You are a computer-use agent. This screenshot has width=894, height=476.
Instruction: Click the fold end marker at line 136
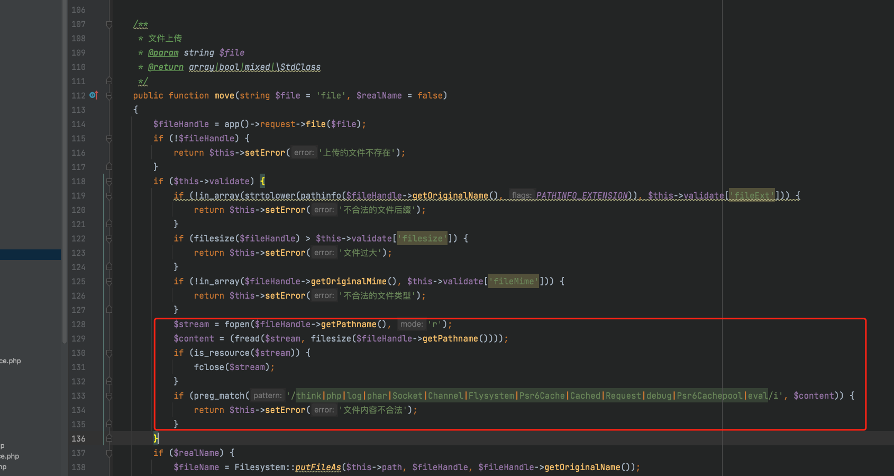(109, 439)
